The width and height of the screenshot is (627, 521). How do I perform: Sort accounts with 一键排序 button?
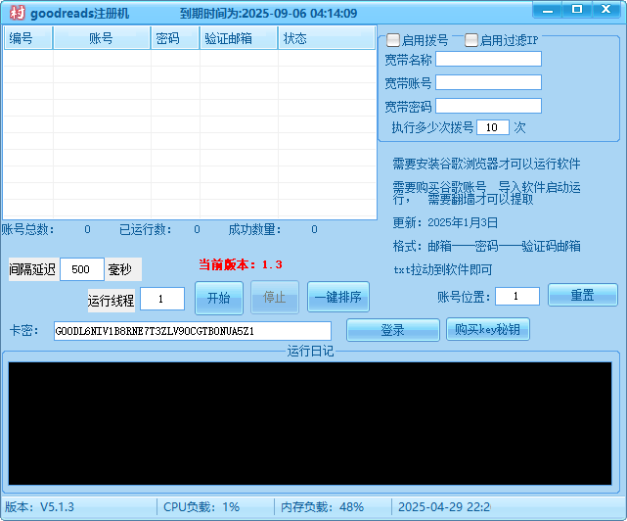coord(338,297)
